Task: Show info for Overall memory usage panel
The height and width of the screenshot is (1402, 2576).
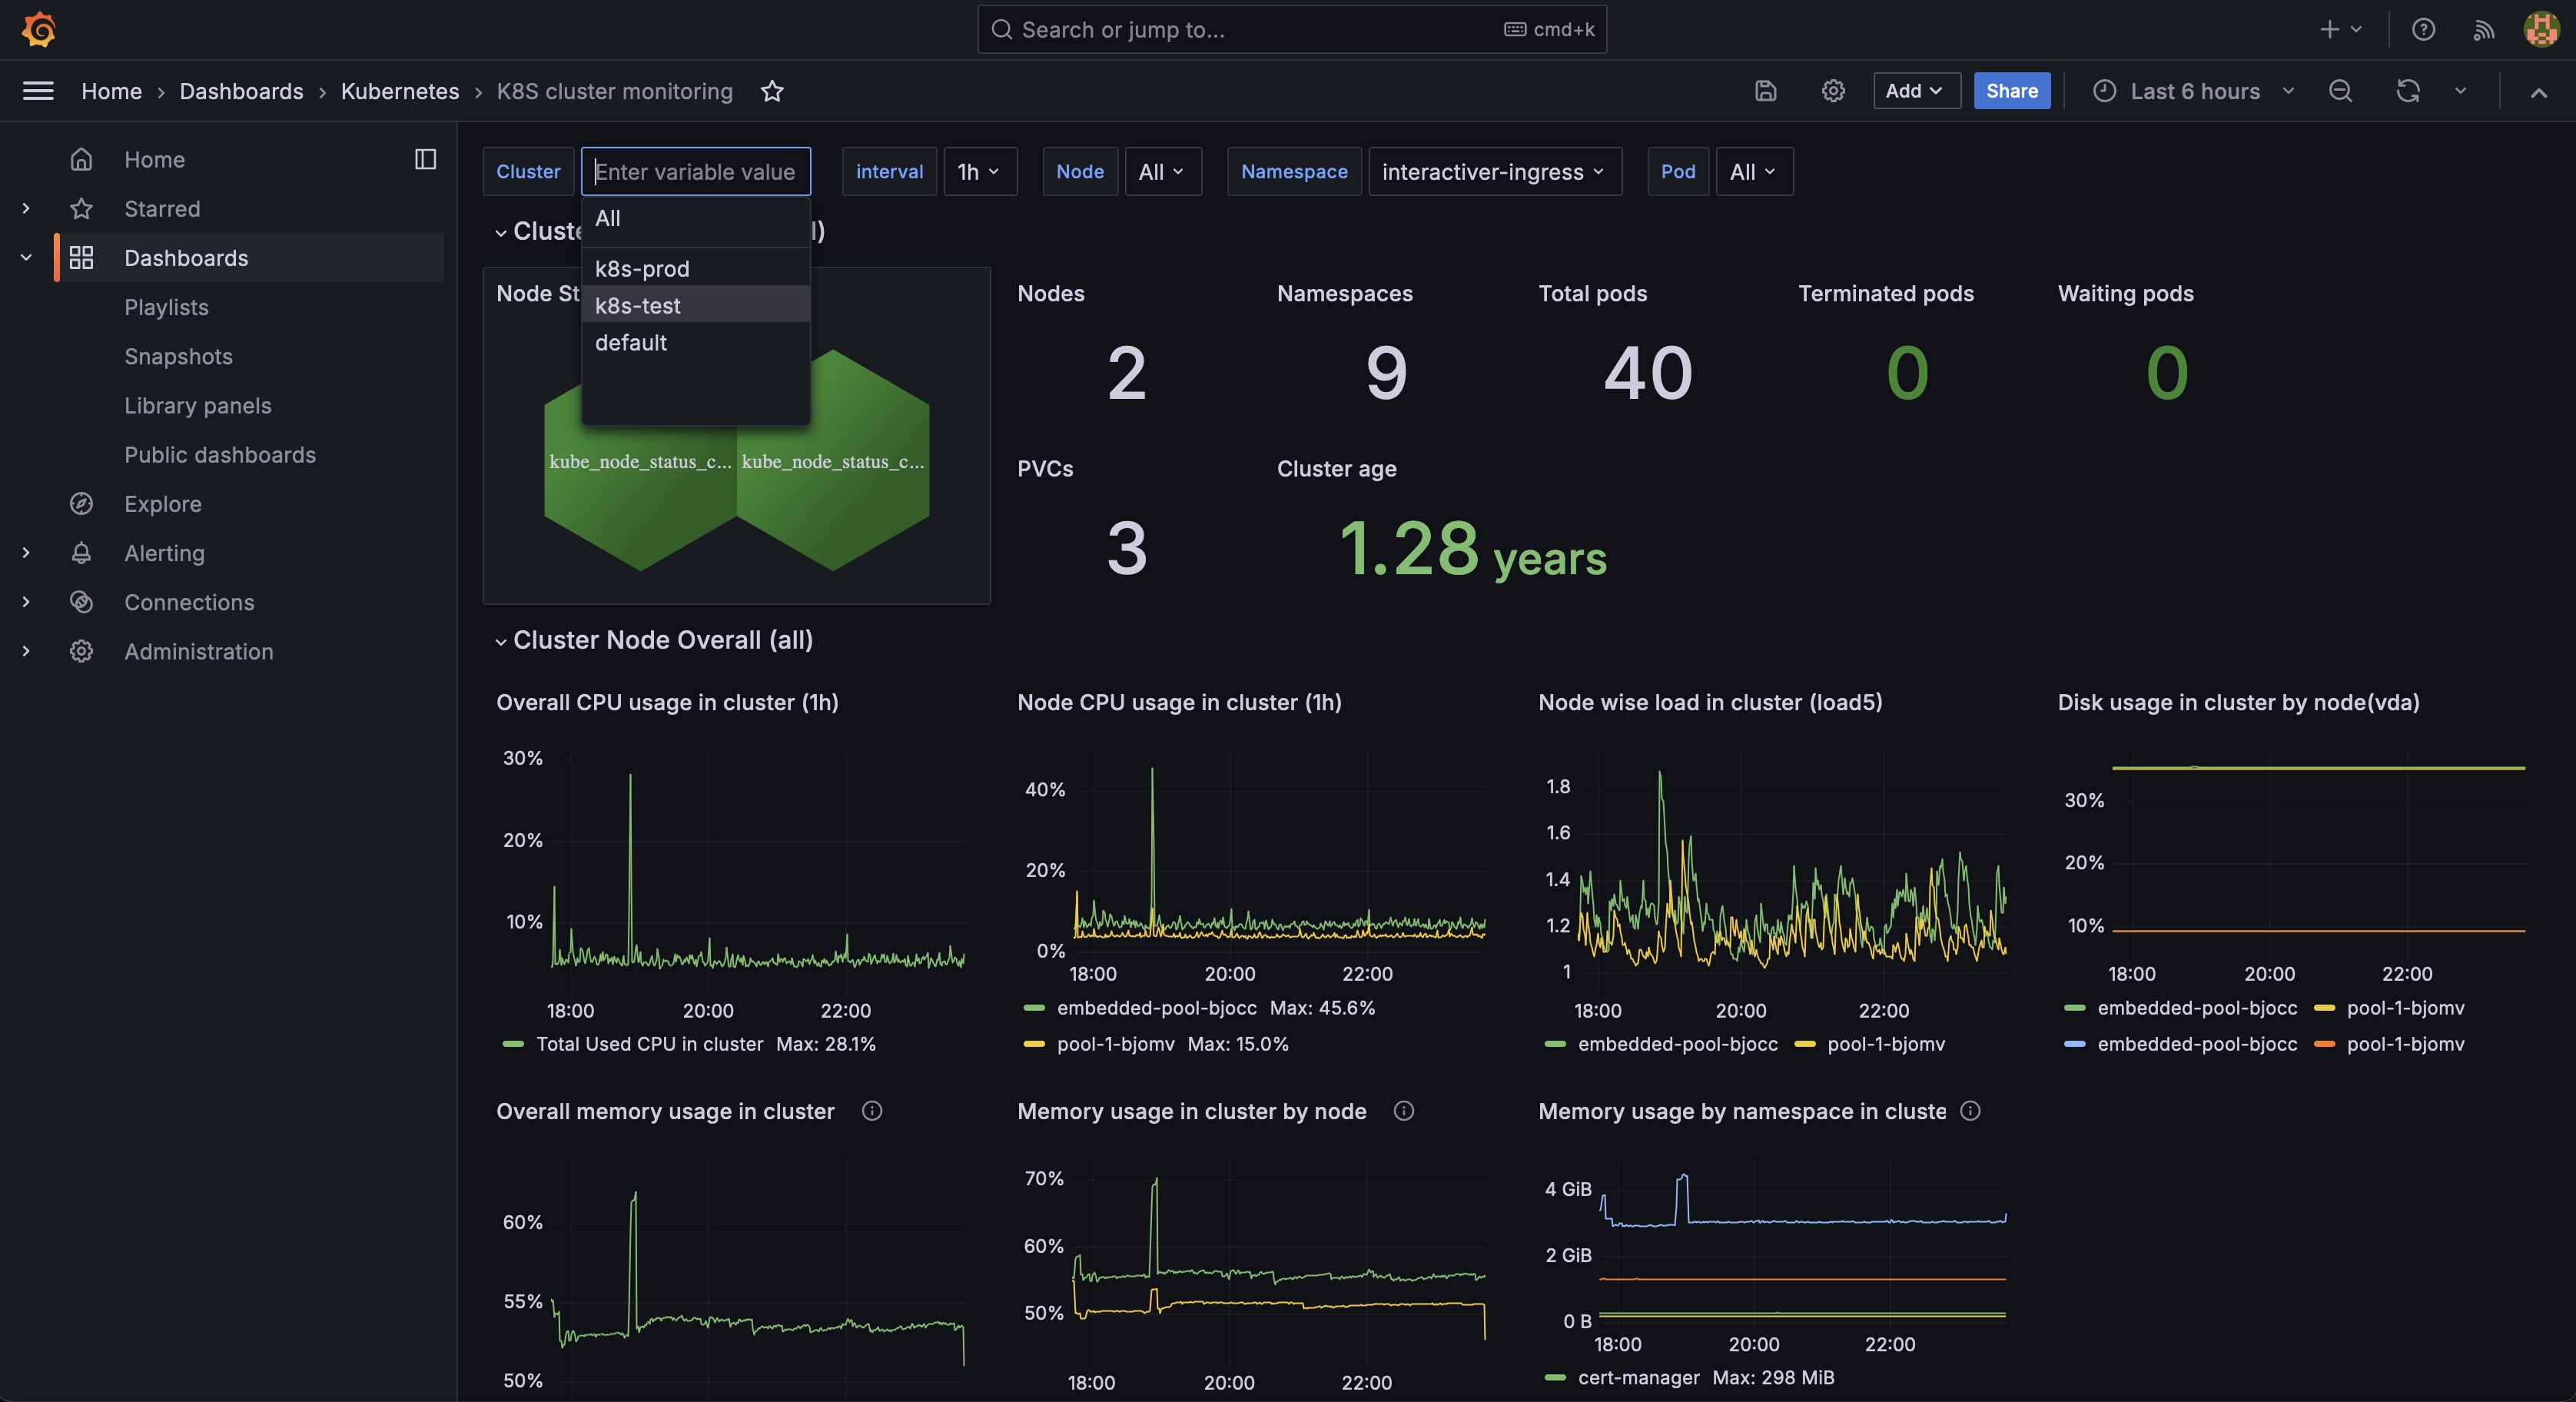Action: pos(872,1111)
